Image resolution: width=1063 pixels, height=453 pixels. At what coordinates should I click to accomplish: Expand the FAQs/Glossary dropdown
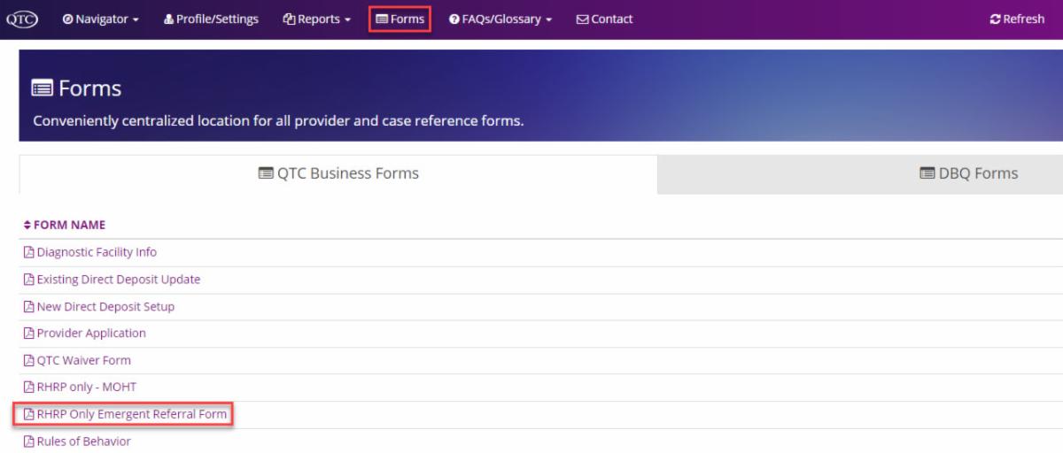pos(500,19)
